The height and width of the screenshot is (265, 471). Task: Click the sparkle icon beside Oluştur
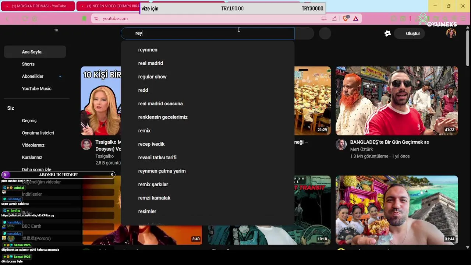tap(387, 33)
